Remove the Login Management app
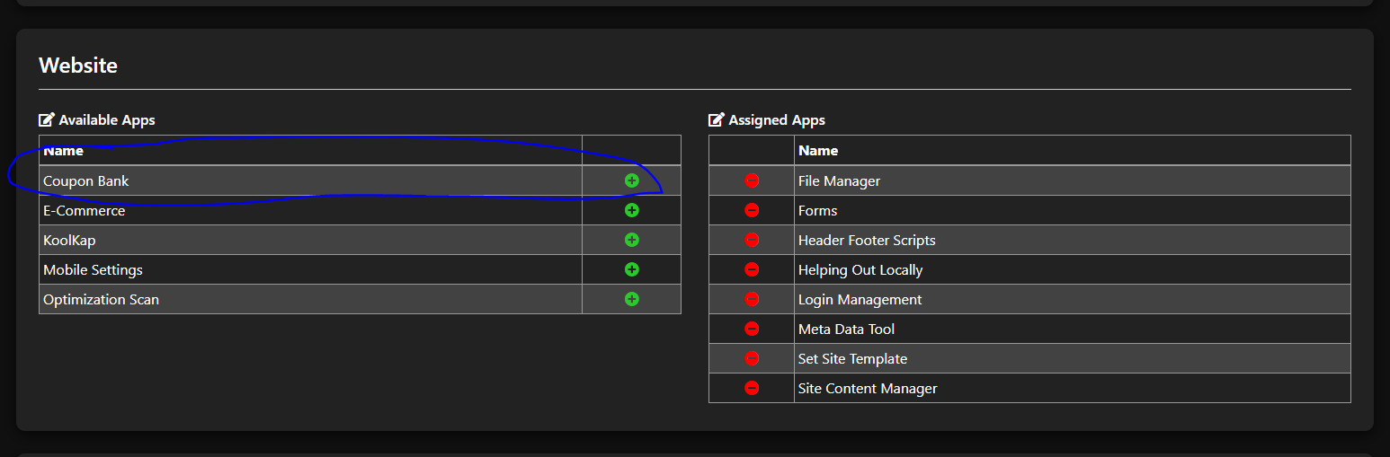Image resolution: width=1390 pixels, height=457 pixels. click(x=752, y=299)
